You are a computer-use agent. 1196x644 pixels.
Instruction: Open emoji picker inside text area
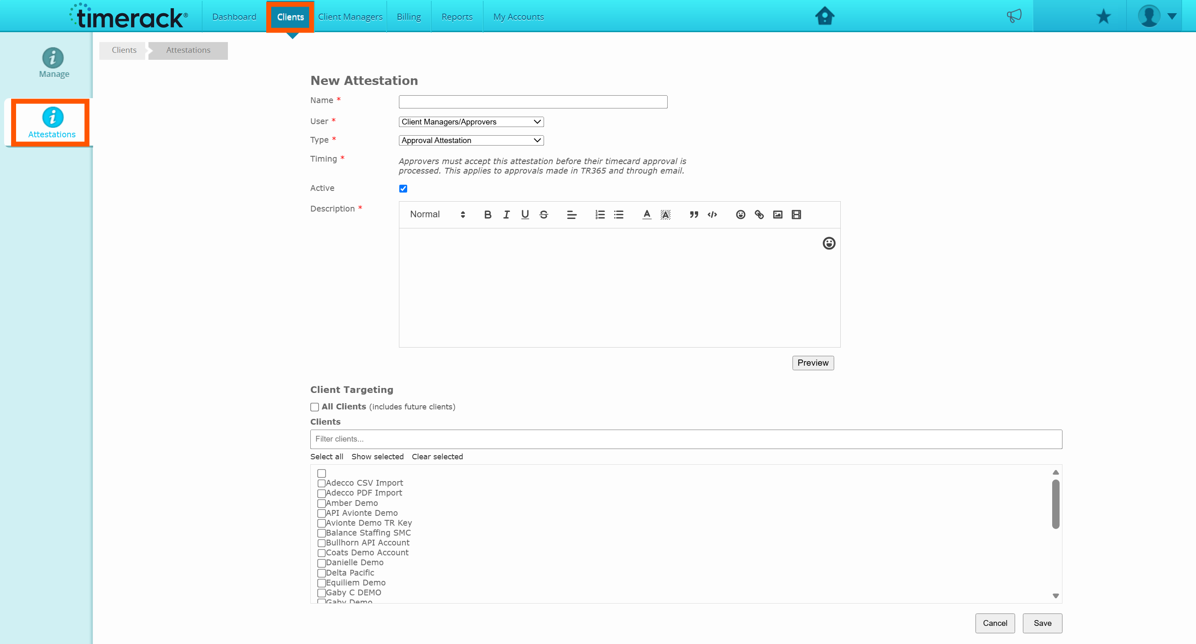tap(829, 243)
